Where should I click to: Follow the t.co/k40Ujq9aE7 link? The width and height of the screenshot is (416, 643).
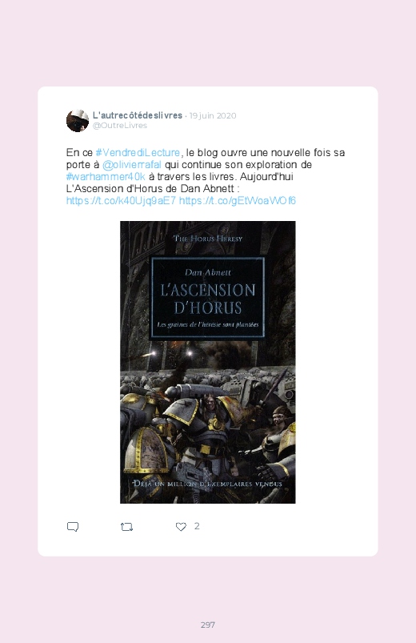click(x=121, y=200)
